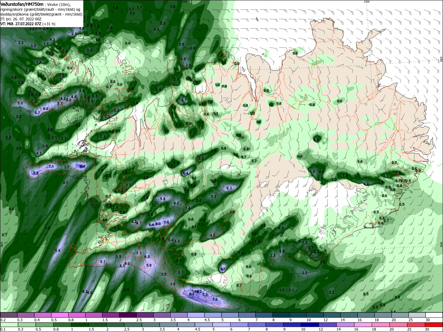This screenshot has height=332, width=443.
Task: Click the lower swatch between 25 and 30
Action: (x=417, y=325)
